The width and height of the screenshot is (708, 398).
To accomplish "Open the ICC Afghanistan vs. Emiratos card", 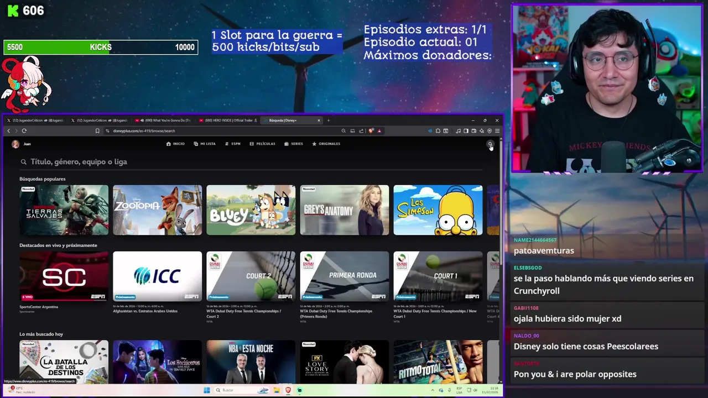I will point(158,276).
